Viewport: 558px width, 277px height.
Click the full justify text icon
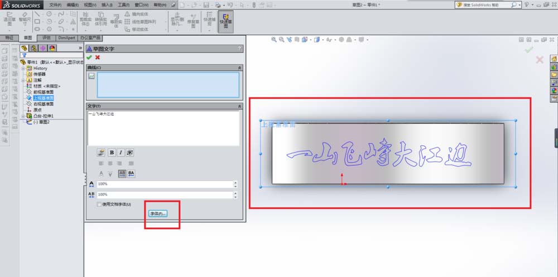point(131,163)
